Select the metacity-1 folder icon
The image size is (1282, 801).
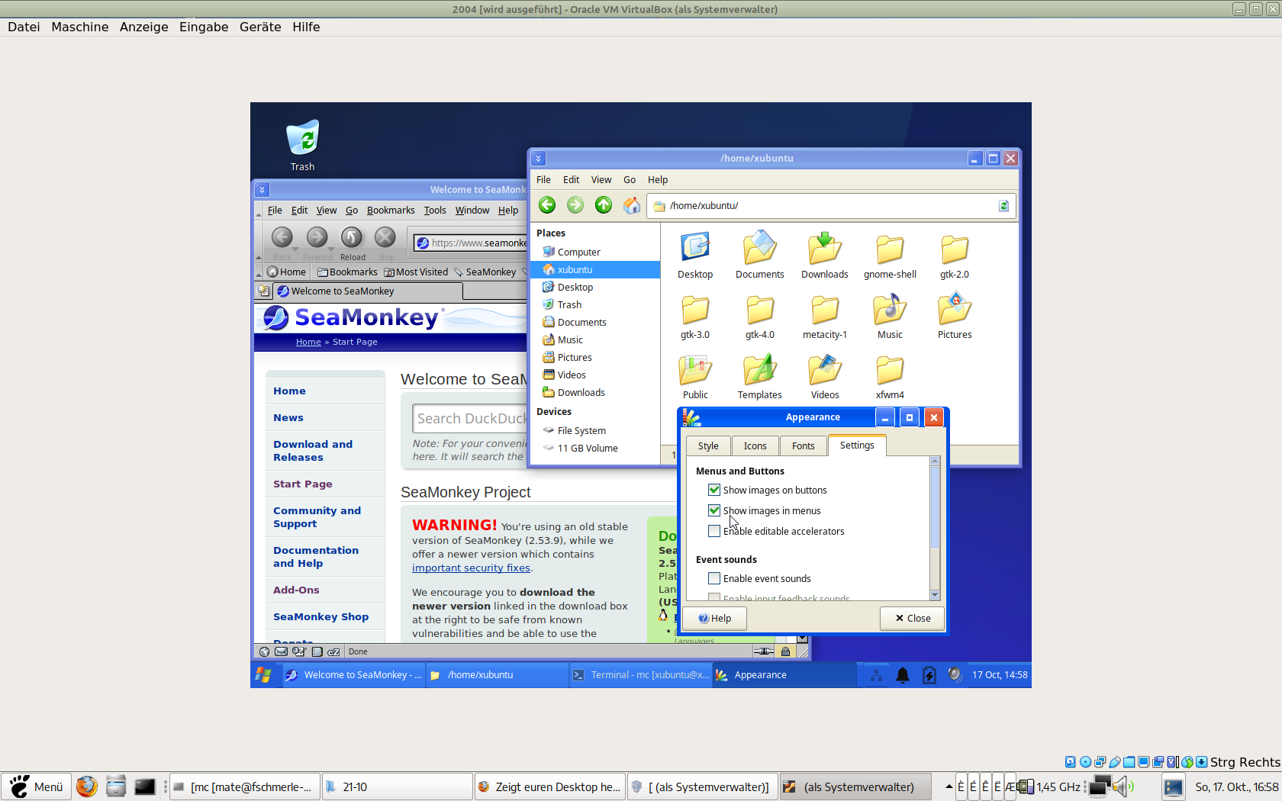825,310
